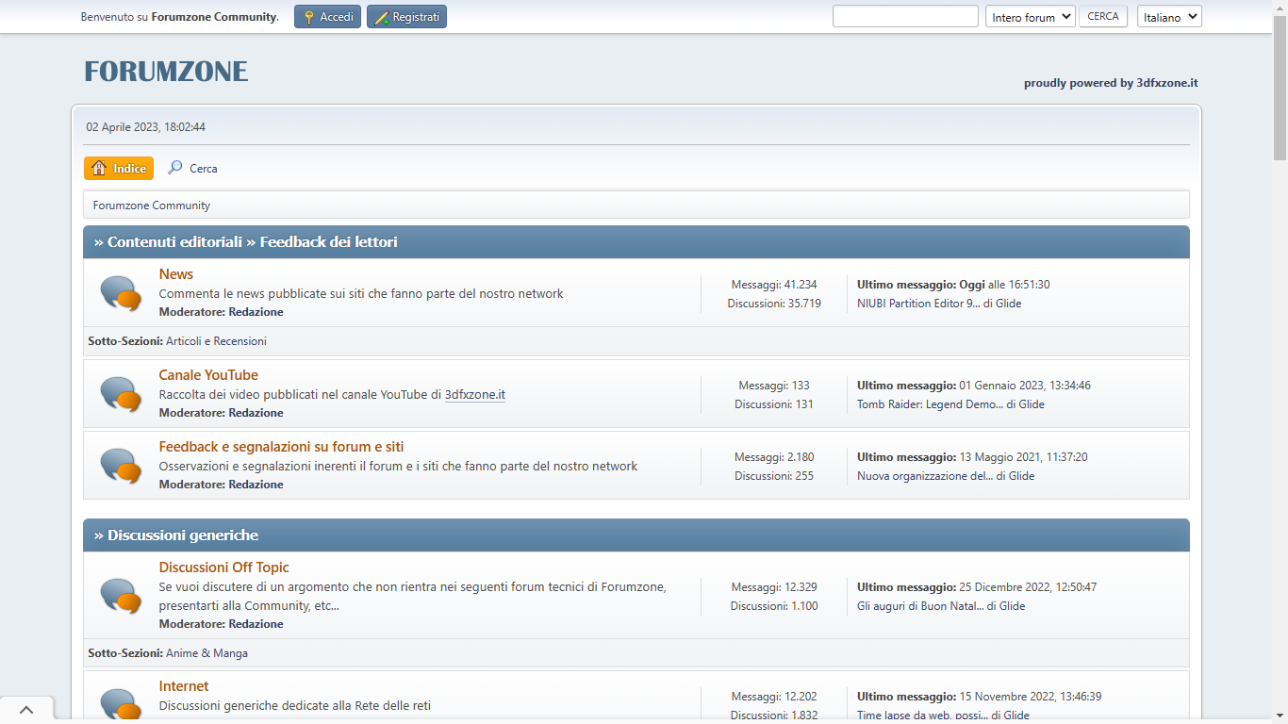The height and width of the screenshot is (724, 1288).
Task: Click the Discussioni Off Topic forum icon
Action: coord(121,596)
